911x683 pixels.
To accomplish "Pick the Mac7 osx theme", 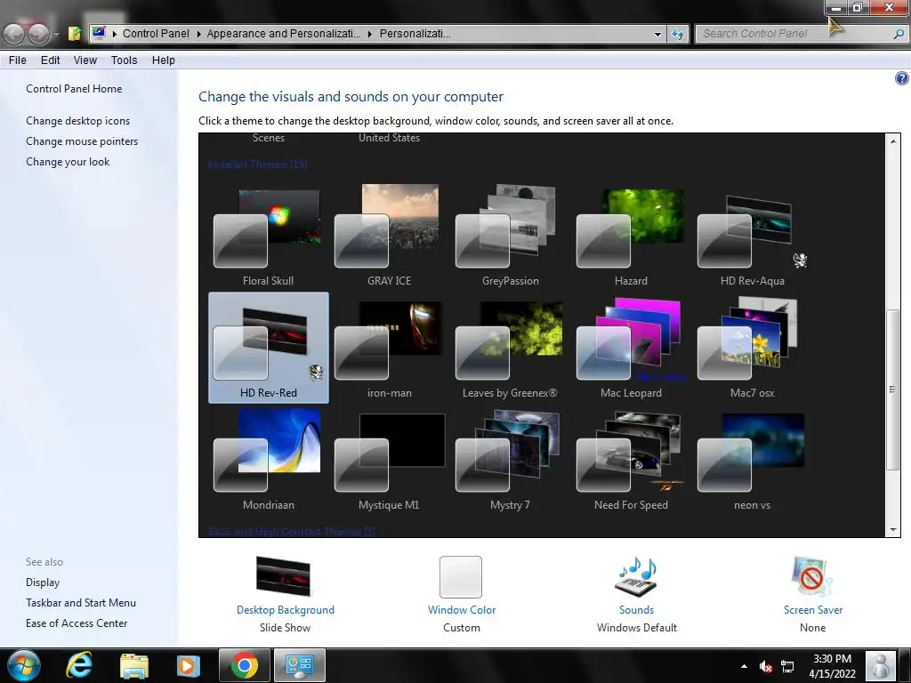I will point(752,348).
